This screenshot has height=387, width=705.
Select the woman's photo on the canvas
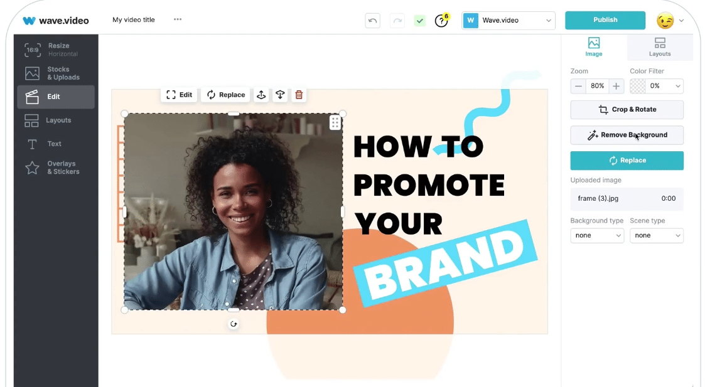click(234, 212)
